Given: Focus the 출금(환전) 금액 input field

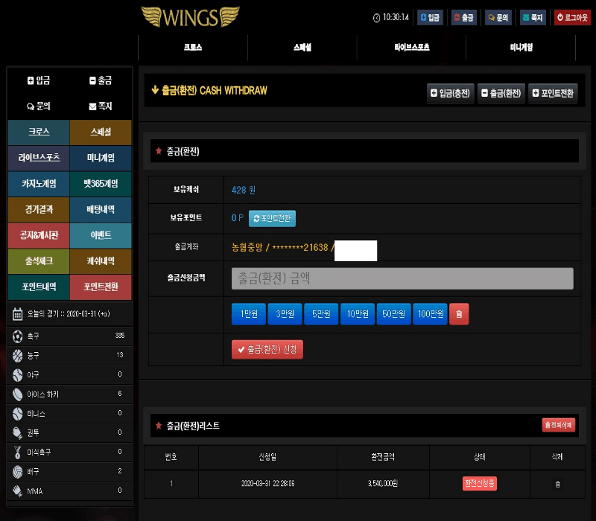Looking at the screenshot, I should coord(402,278).
